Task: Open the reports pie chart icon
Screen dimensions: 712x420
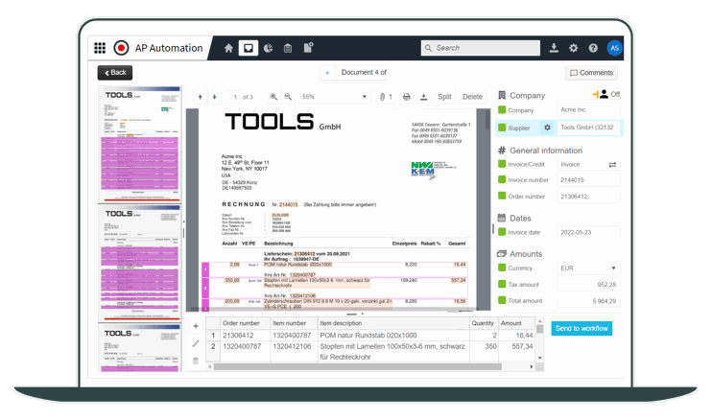Action: 269,48
